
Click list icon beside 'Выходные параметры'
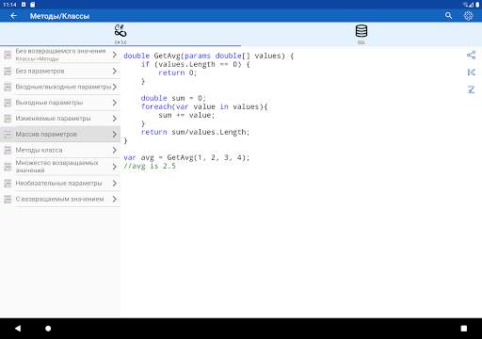pyautogui.click(x=8, y=103)
